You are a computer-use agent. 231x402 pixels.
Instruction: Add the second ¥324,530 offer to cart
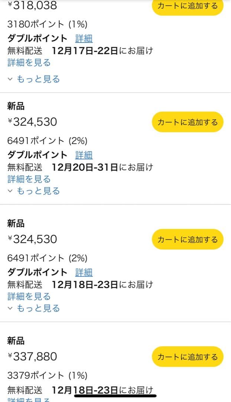pyautogui.click(x=187, y=239)
